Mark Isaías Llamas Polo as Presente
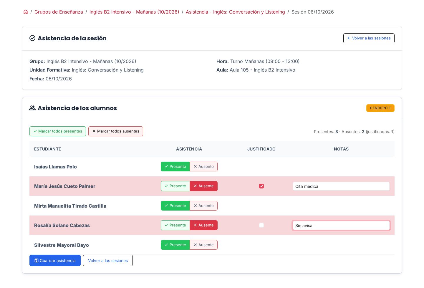Image resolution: width=424 pixels, height=288 pixels. [x=175, y=167]
